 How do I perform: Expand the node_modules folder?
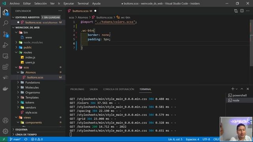tap(16, 42)
